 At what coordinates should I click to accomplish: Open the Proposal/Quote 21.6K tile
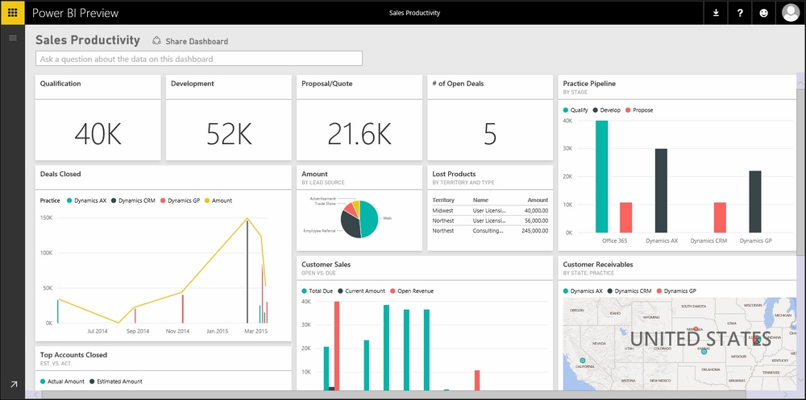(x=359, y=118)
